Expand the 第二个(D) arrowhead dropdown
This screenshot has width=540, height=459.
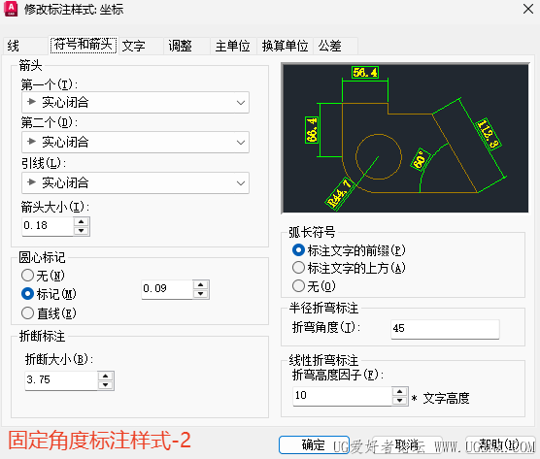coord(135,142)
